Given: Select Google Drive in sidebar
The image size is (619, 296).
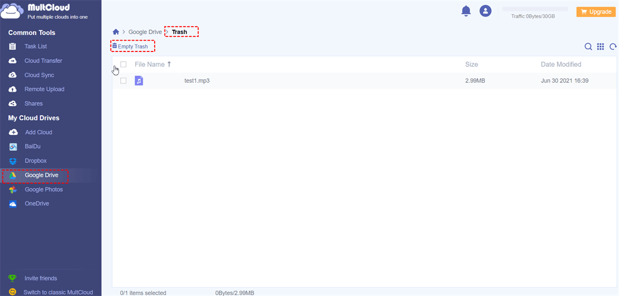Looking at the screenshot, I should [x=41, y=176].
